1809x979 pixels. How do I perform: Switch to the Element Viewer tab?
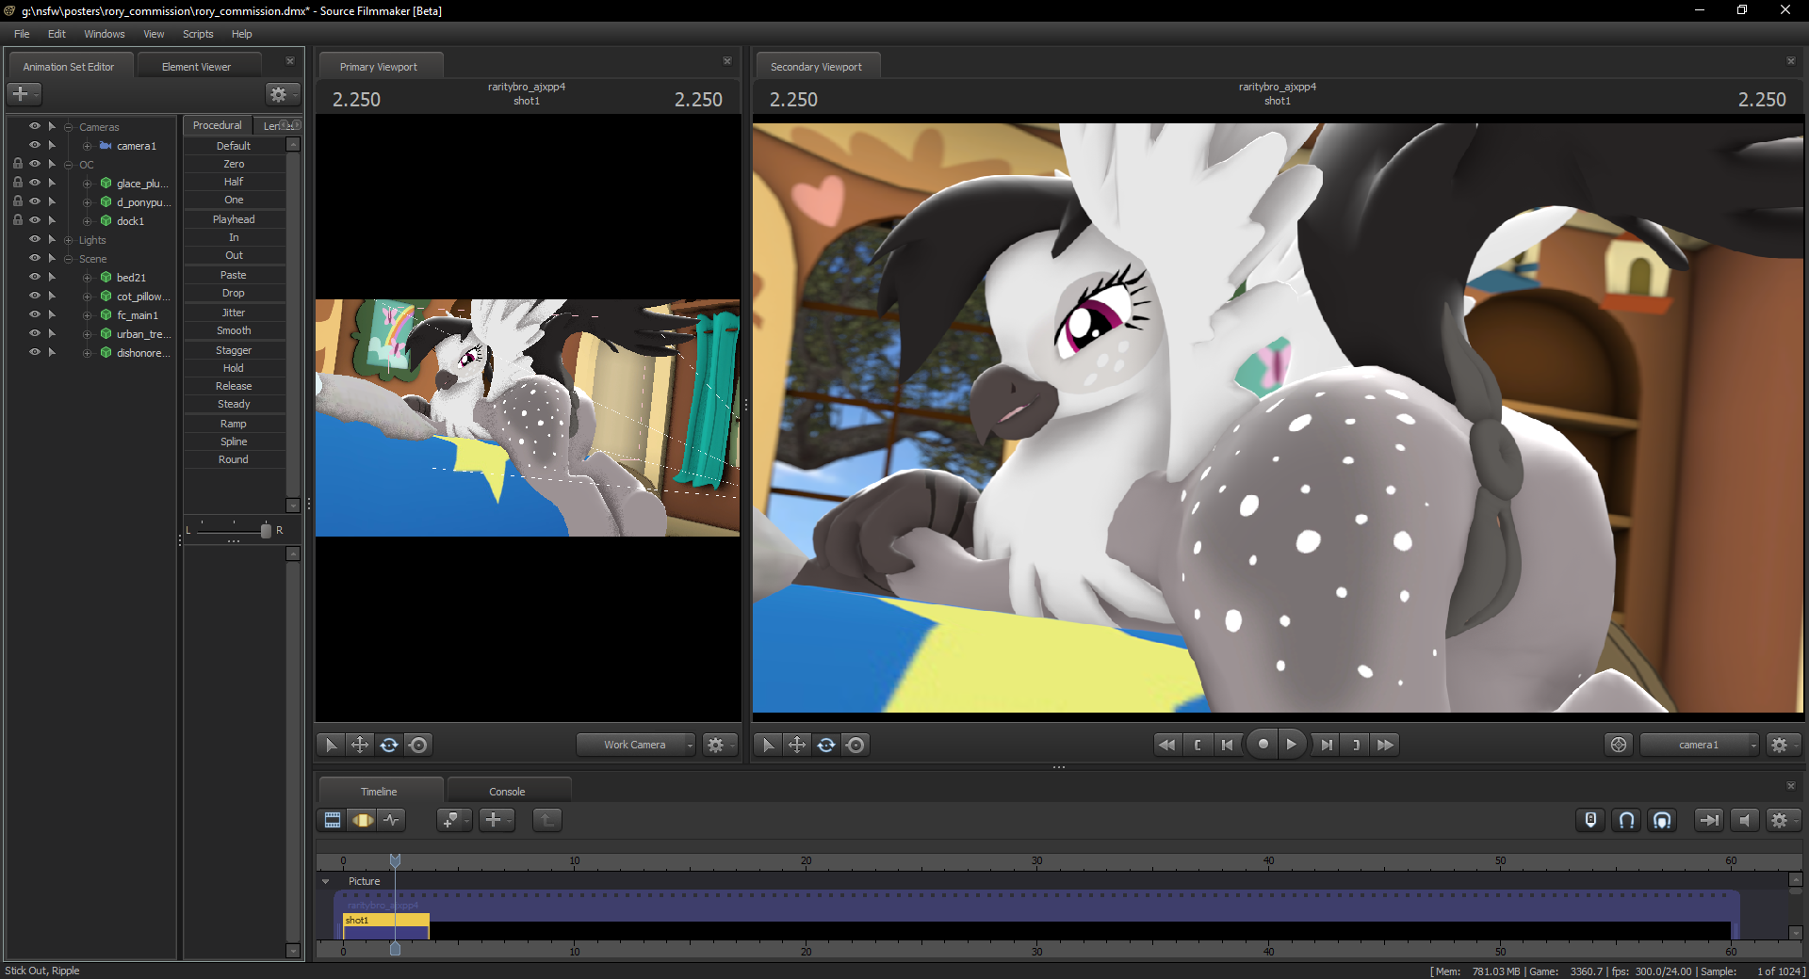[x=196, y=67]
